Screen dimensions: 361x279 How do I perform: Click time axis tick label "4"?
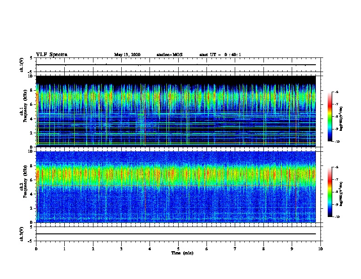[150, 249]
